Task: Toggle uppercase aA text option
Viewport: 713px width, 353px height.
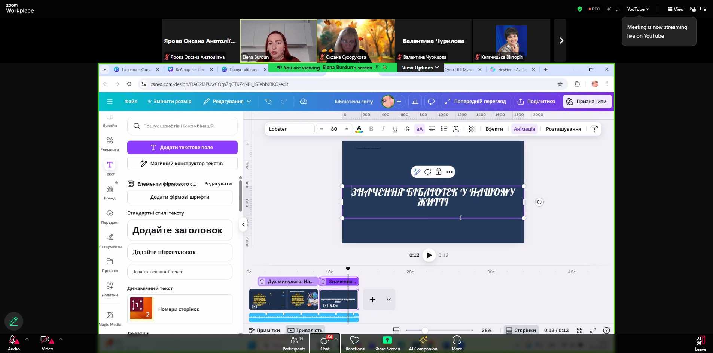Action: point(419,129)
